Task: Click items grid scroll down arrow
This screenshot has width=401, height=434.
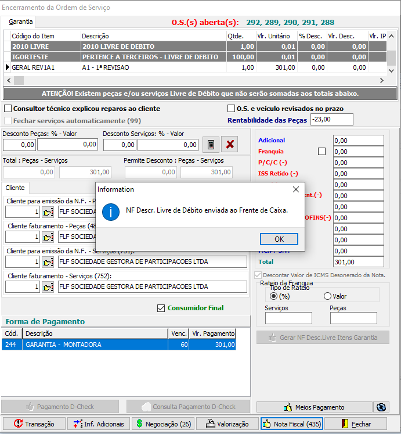Action: (391, 70)
